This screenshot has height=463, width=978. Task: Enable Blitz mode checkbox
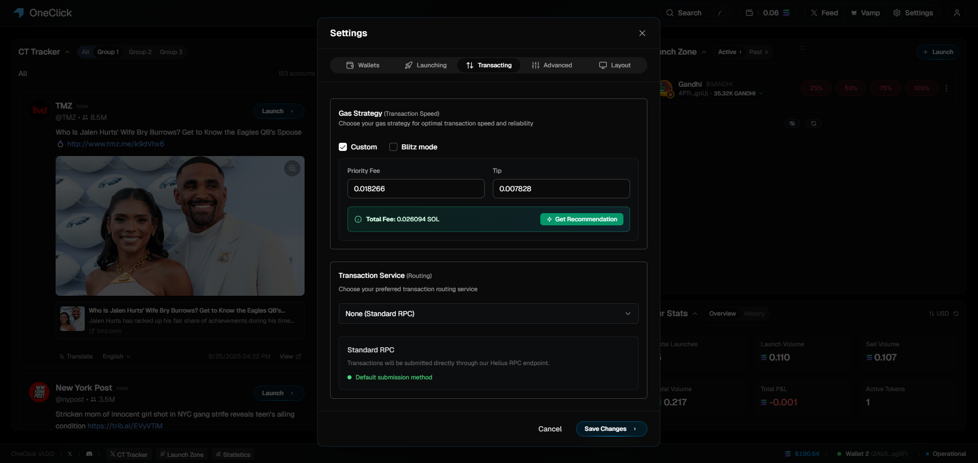(x=393, y=147)
